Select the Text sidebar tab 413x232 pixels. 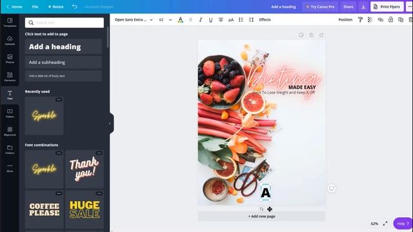10,95
